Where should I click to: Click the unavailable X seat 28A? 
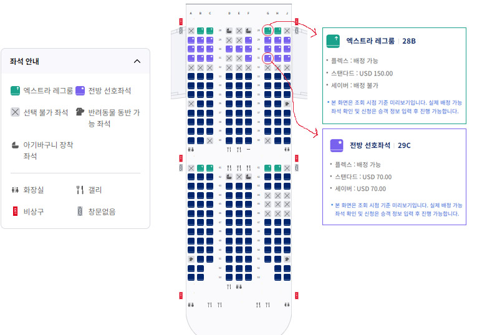click(191, 31)
